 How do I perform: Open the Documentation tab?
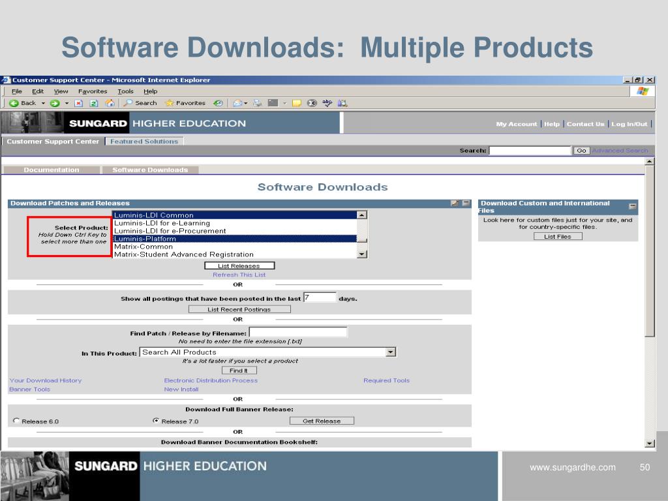click(x=52, y=170)
